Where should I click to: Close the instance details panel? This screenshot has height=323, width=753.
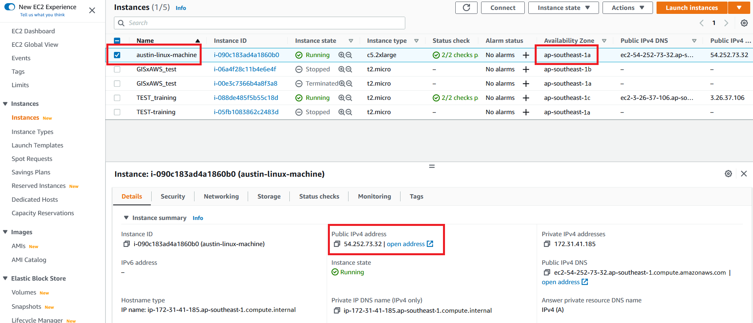[x=744, y=174]
